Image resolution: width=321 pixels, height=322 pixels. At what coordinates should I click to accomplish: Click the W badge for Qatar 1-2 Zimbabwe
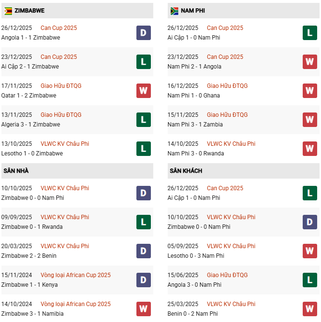[143, 91]
